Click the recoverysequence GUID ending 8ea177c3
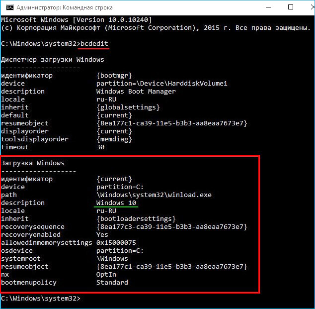This screenshot has height=309, width=315. pos(172,227)
